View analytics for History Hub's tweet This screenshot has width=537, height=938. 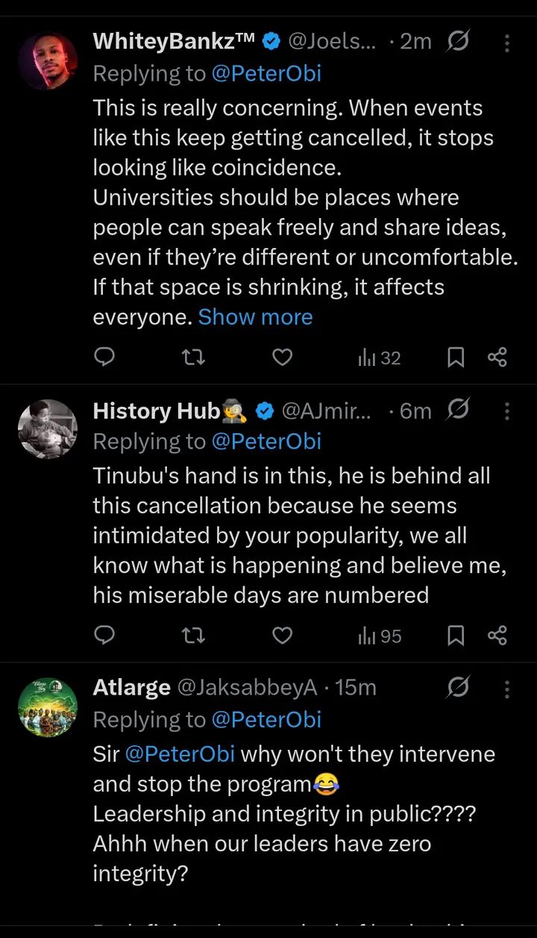(380, 636)
